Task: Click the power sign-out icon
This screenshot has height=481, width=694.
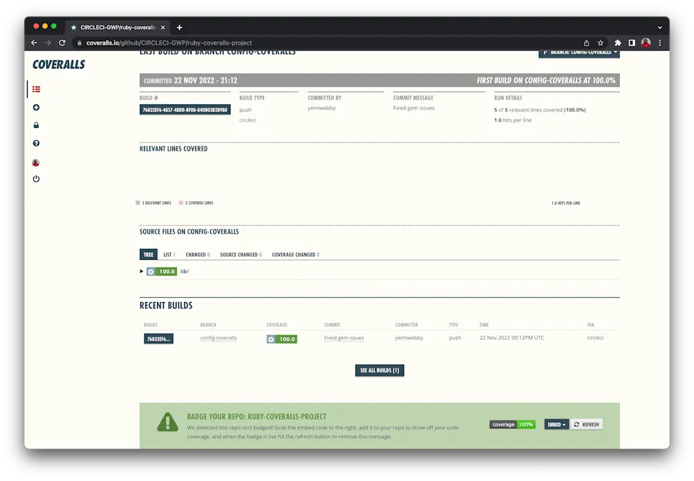Action: coord(36,178)
